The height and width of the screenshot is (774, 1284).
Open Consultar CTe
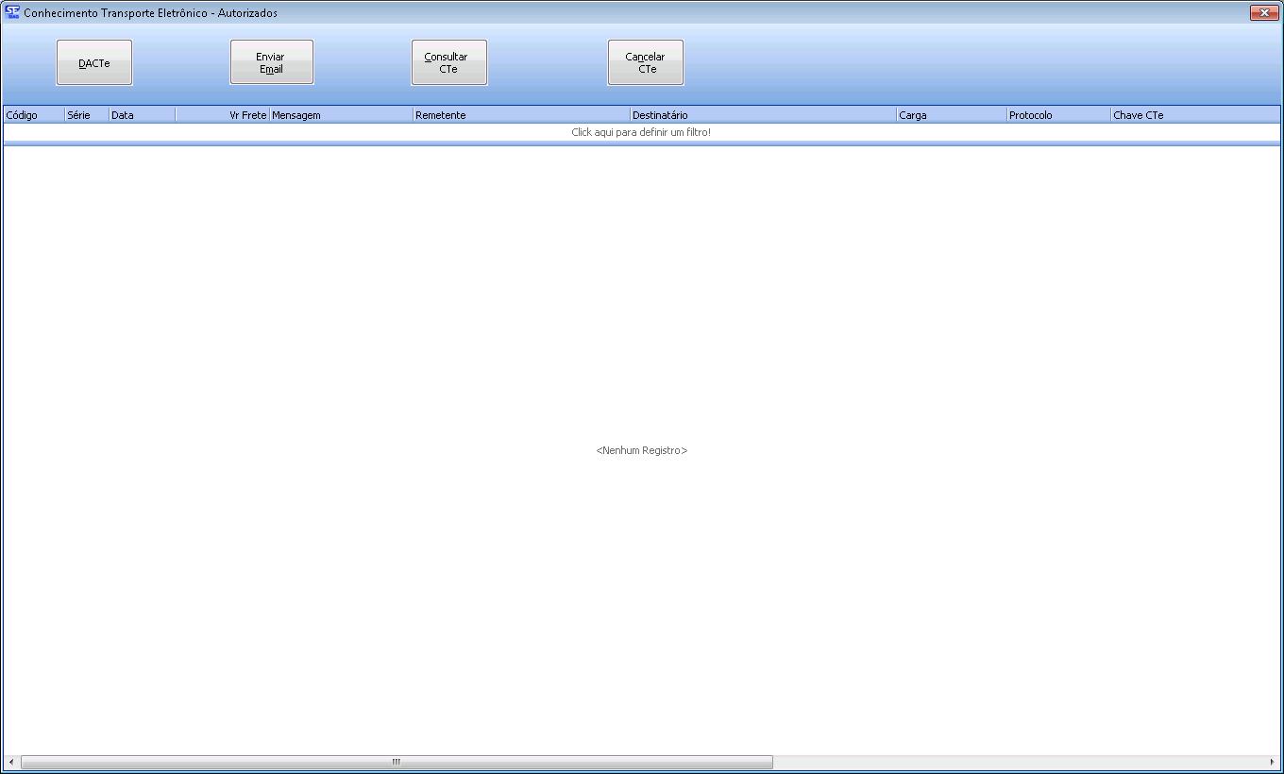click(449, 63)
